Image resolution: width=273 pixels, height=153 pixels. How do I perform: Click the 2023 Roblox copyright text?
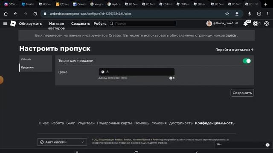click(160, 141)
